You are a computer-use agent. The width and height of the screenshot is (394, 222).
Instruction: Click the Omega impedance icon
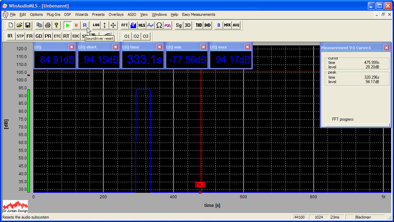click(x=159, y=25)
